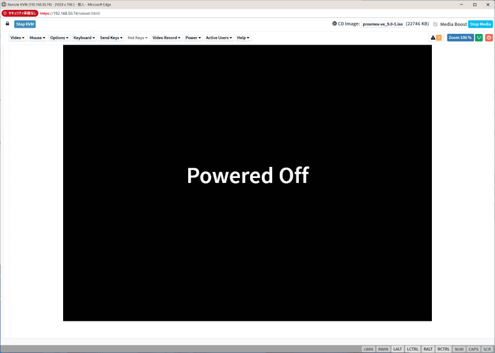
Task: Click the green monitor display icon
Action: (479, 38)
